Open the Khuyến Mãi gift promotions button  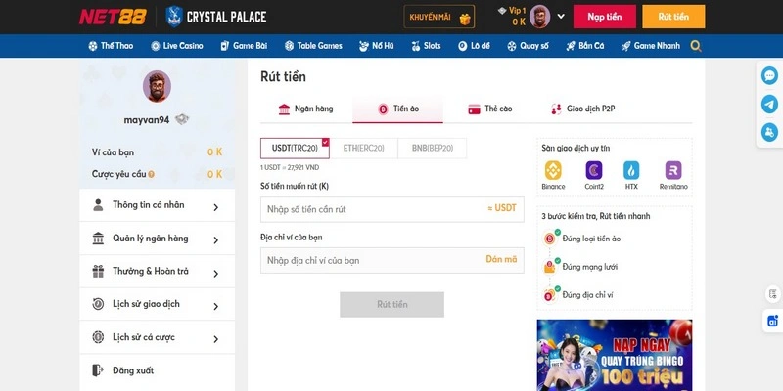[438, 17]
